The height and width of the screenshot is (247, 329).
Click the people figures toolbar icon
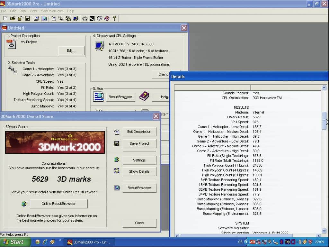tap(68, 18)
